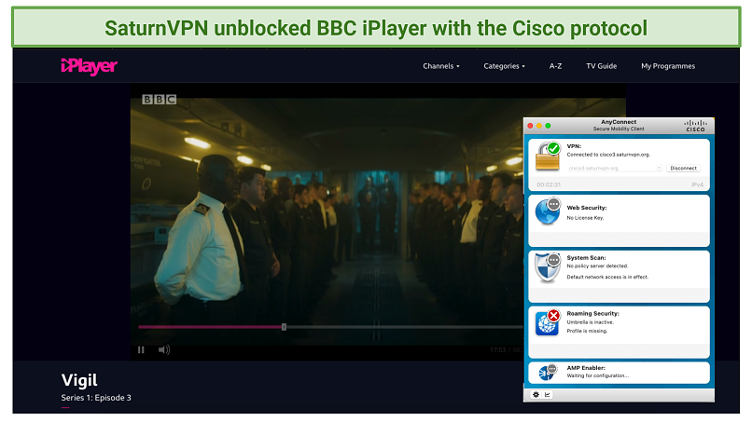This screenshot has height=422, width=752.
Task: Open the A-Z programme listing
Action: coord(555,66)
